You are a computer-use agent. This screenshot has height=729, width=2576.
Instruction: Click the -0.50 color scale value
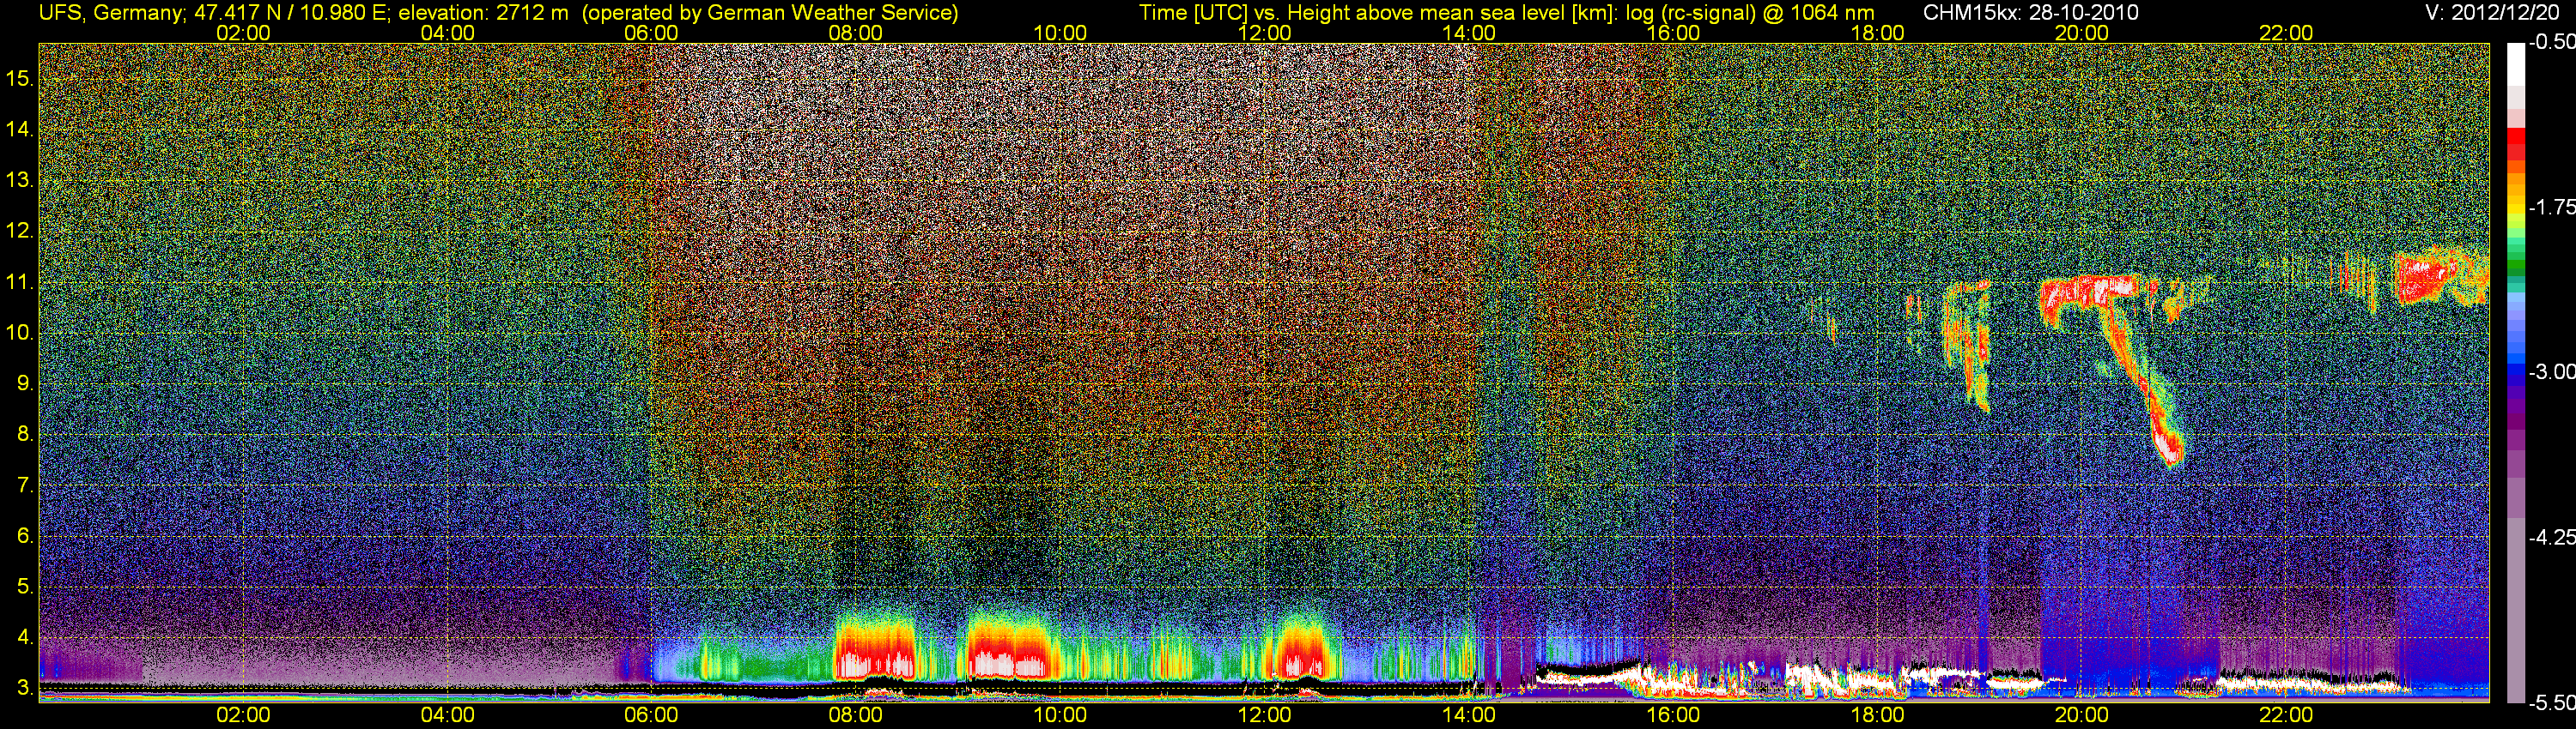[2551, 42]
